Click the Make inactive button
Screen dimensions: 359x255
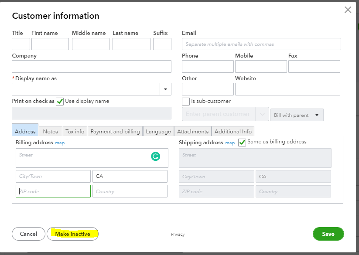point(72,234)
